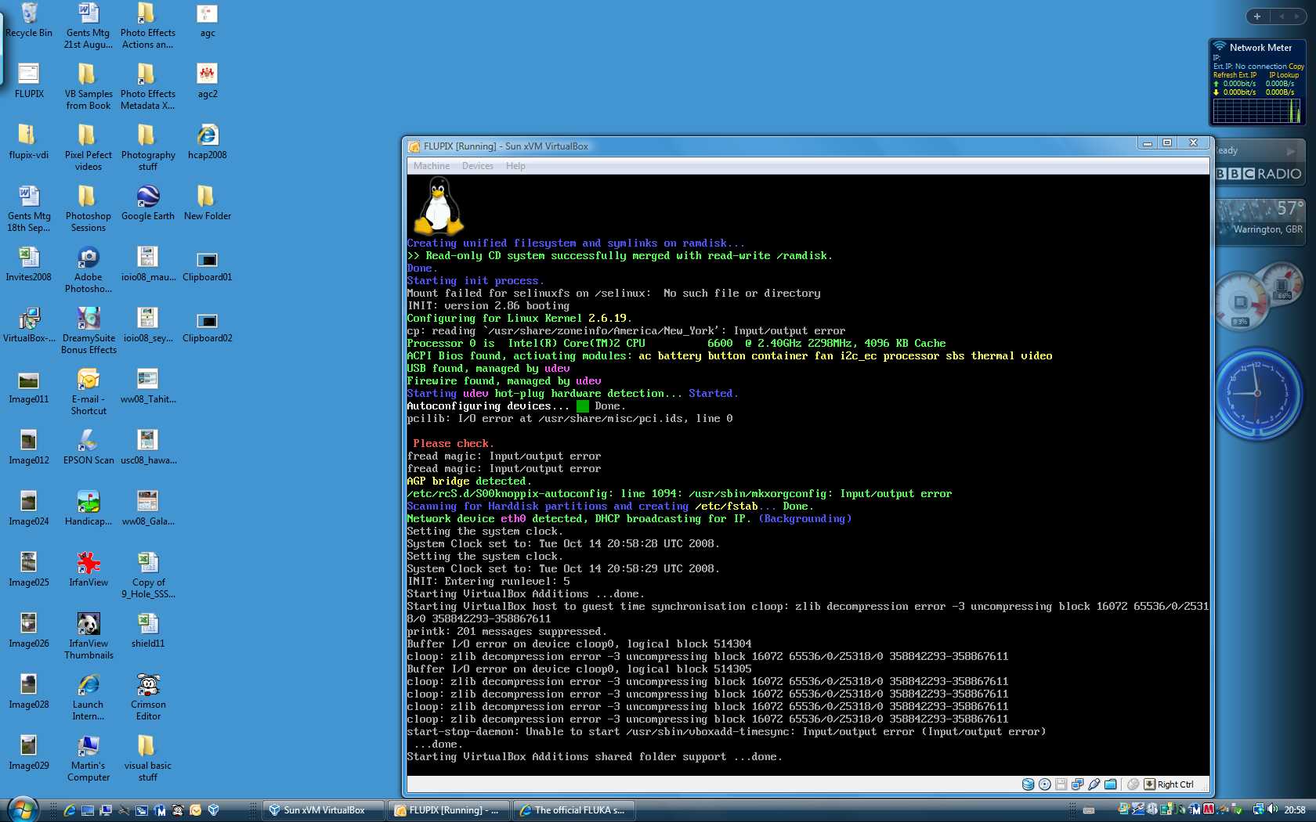The image size is (1316, 822).
Task: Open the Devices menu in VirtualBox
Action: (477, 166)
